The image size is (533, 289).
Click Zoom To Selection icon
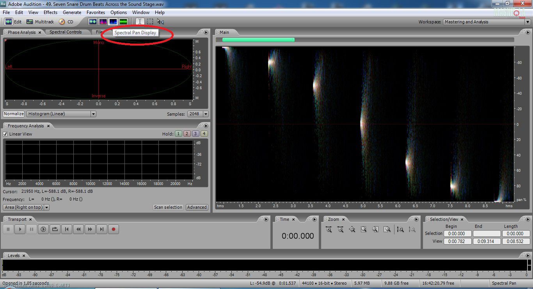click(364, 229)
